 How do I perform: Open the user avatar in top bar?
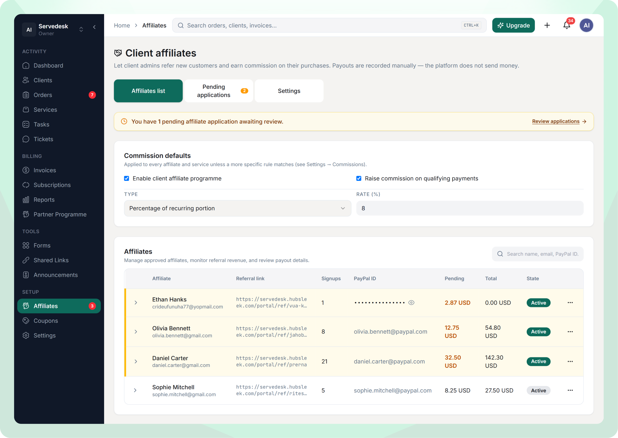pyautogui.click(x=586, y=25)
